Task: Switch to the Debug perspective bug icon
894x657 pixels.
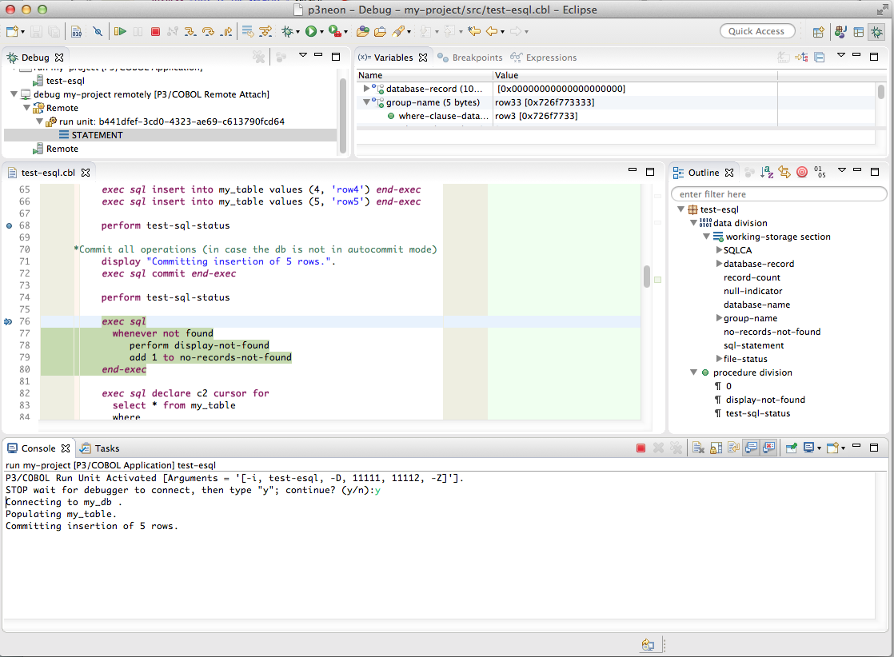Action: click(x=876, y=32)
